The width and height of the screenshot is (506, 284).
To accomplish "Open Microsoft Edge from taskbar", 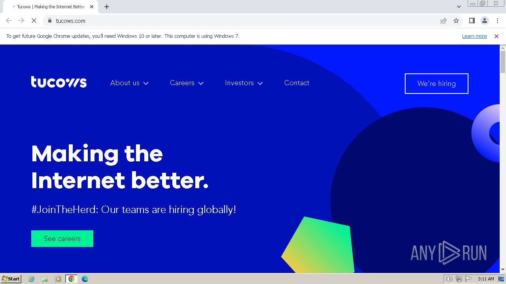I will click(85, 279).
